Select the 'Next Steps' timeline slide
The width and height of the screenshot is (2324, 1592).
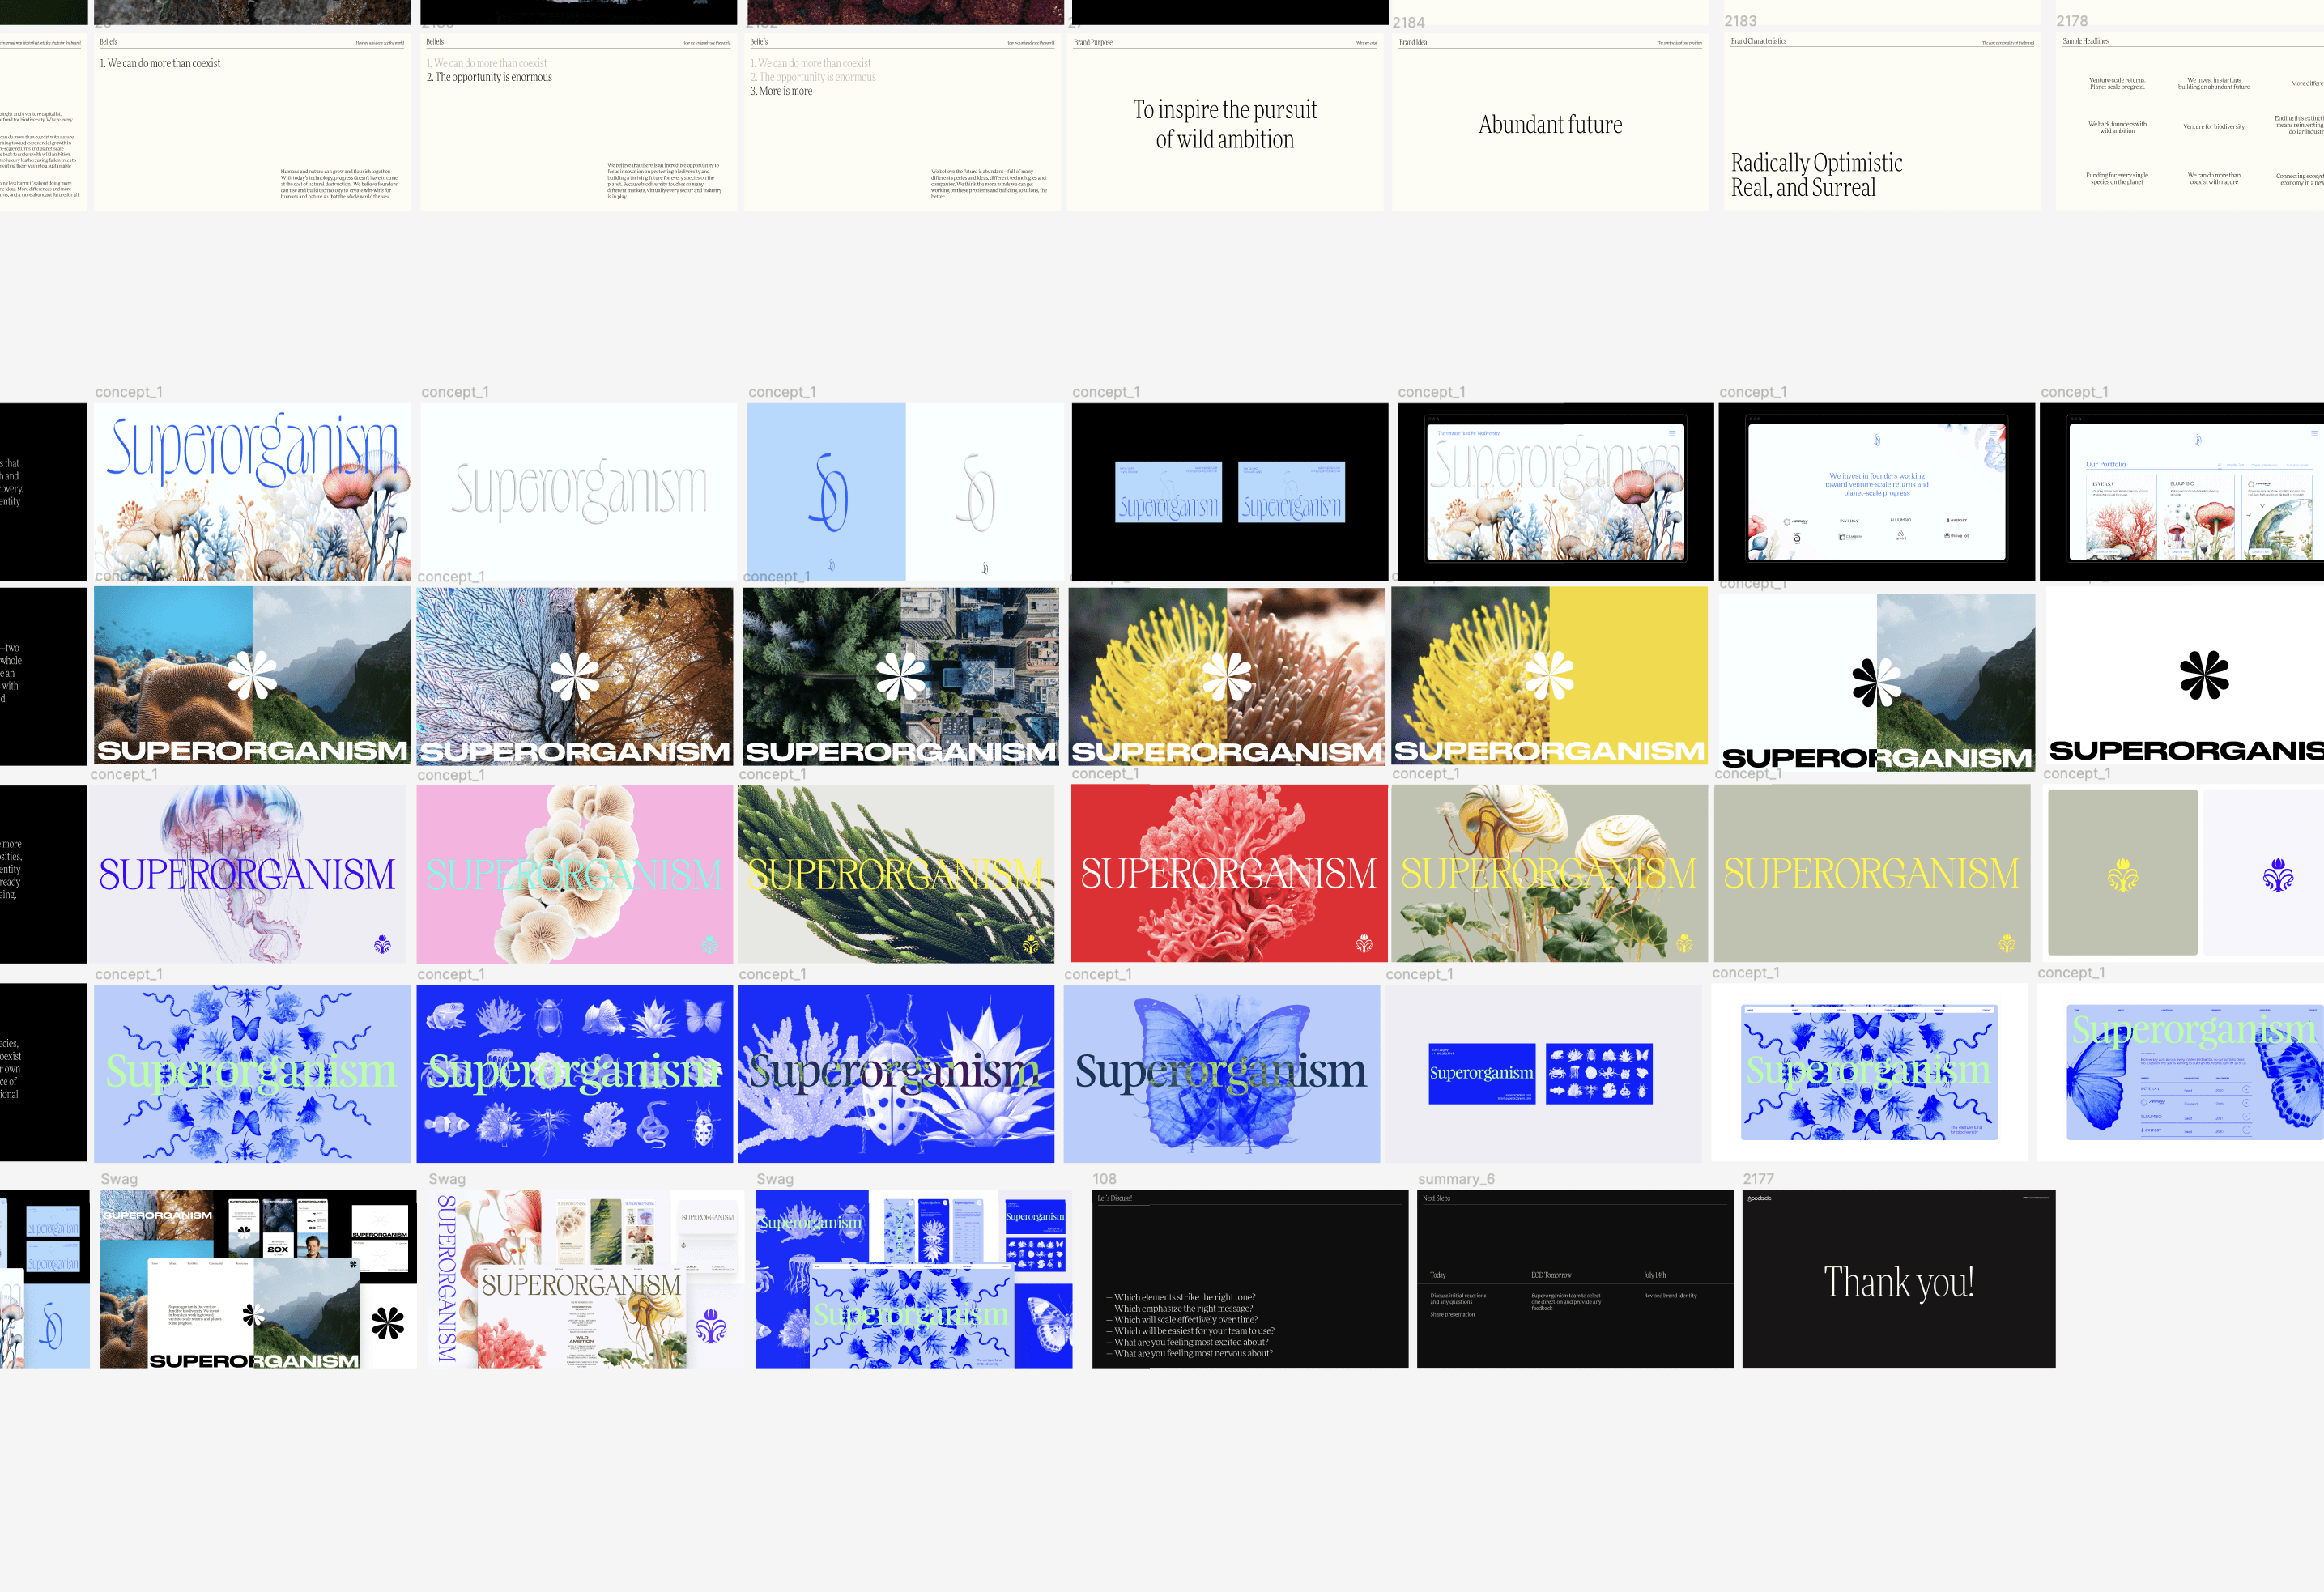tap(1574, 1279)
